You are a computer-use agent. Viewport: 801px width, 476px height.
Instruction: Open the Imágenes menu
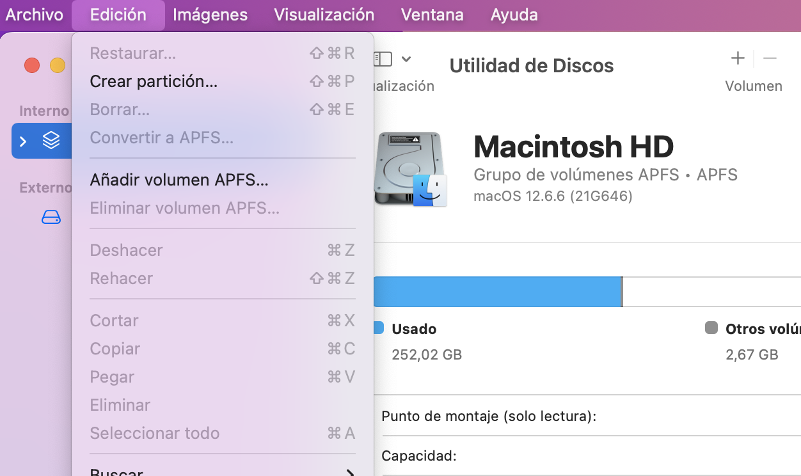pyautogui.click(x=210, y=14)
